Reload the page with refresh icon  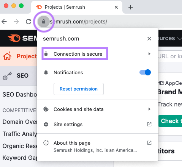pos(28,22)
